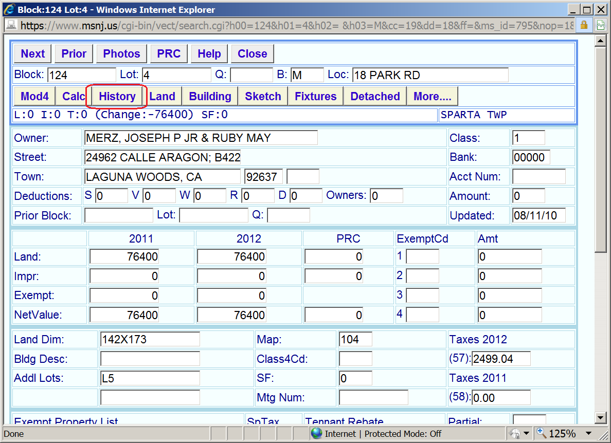
Task: Click the B field containing M
Action: pyautogui.click(x=307, y=75)
